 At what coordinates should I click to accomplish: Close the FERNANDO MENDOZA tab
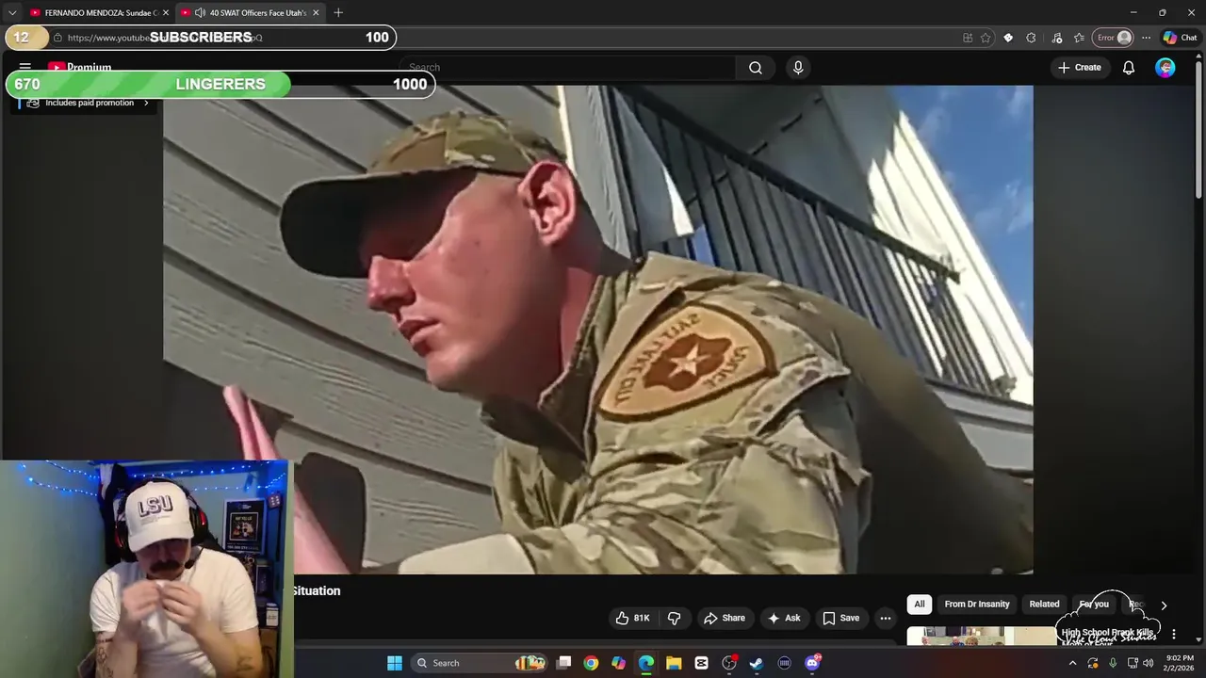(x=166, y=13)
